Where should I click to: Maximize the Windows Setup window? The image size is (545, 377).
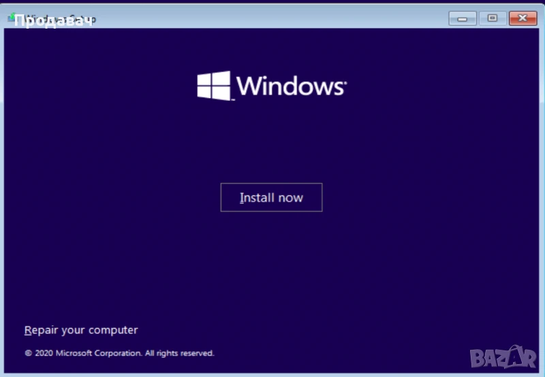492,18
